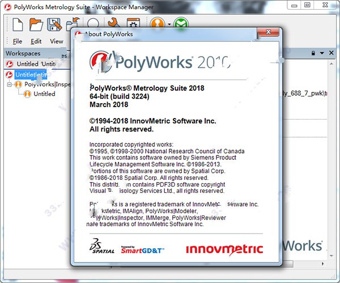The image size is (340, 283).
Task: Click the National Research Council of Canada line
Action: (x=167, y=151)
